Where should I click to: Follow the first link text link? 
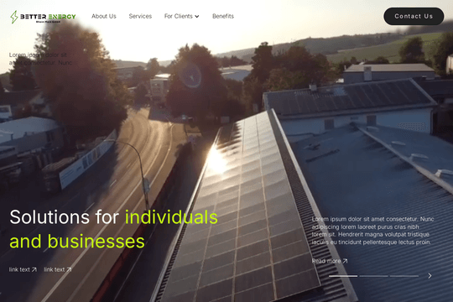point(23,269)
